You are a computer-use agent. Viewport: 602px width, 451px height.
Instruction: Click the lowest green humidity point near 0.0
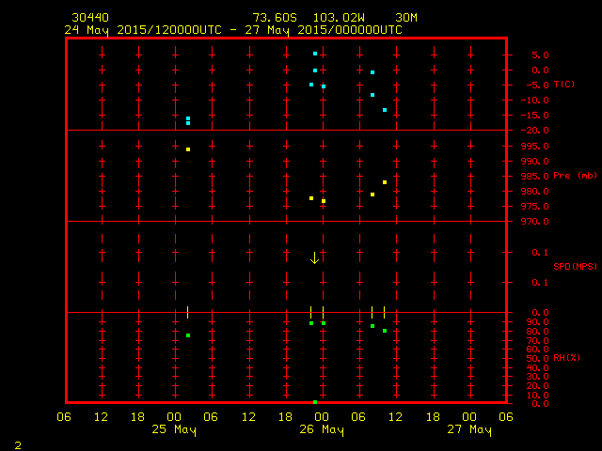pyautogui.click(x=315, y=402)
